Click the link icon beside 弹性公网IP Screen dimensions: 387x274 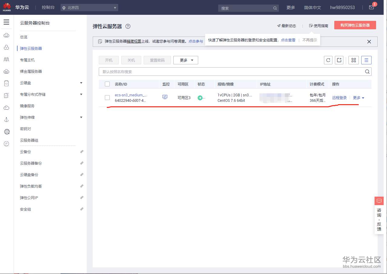82,198
